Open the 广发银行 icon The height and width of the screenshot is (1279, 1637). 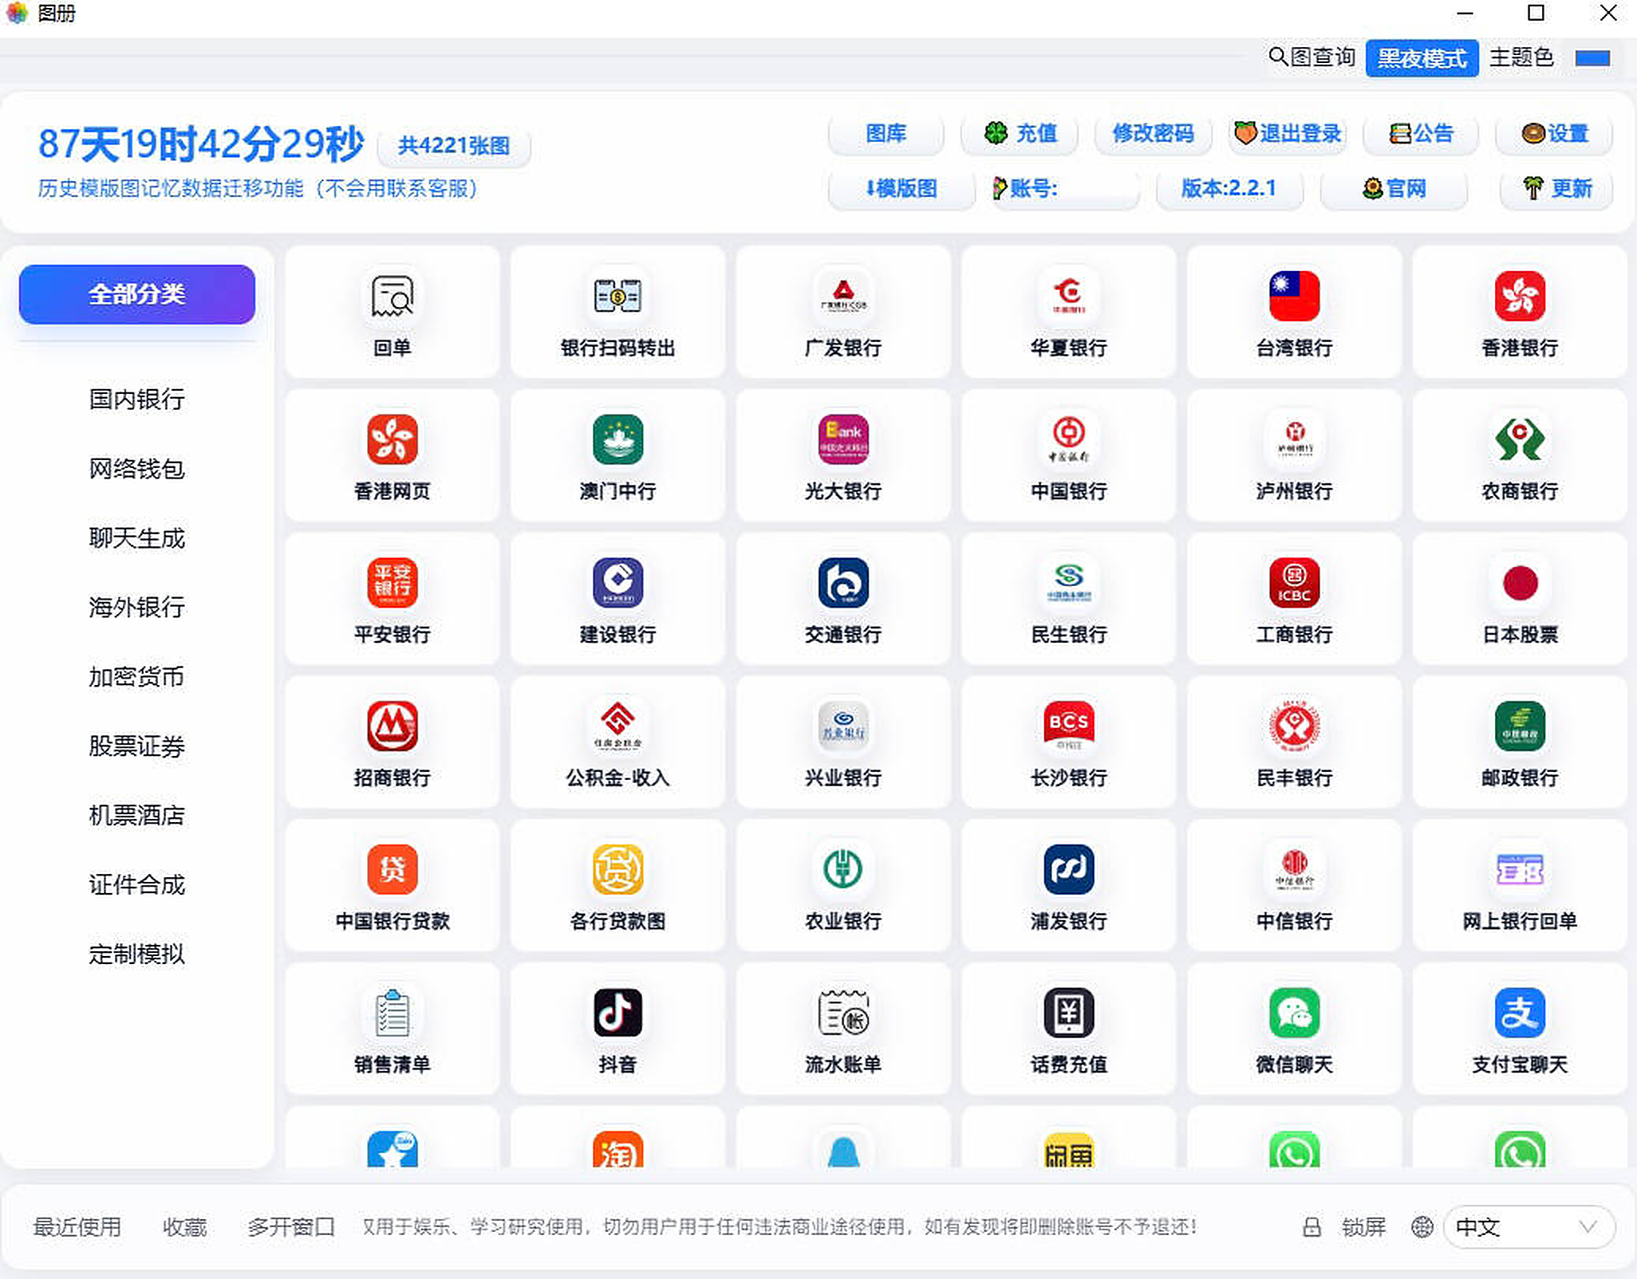coord(843,297)
